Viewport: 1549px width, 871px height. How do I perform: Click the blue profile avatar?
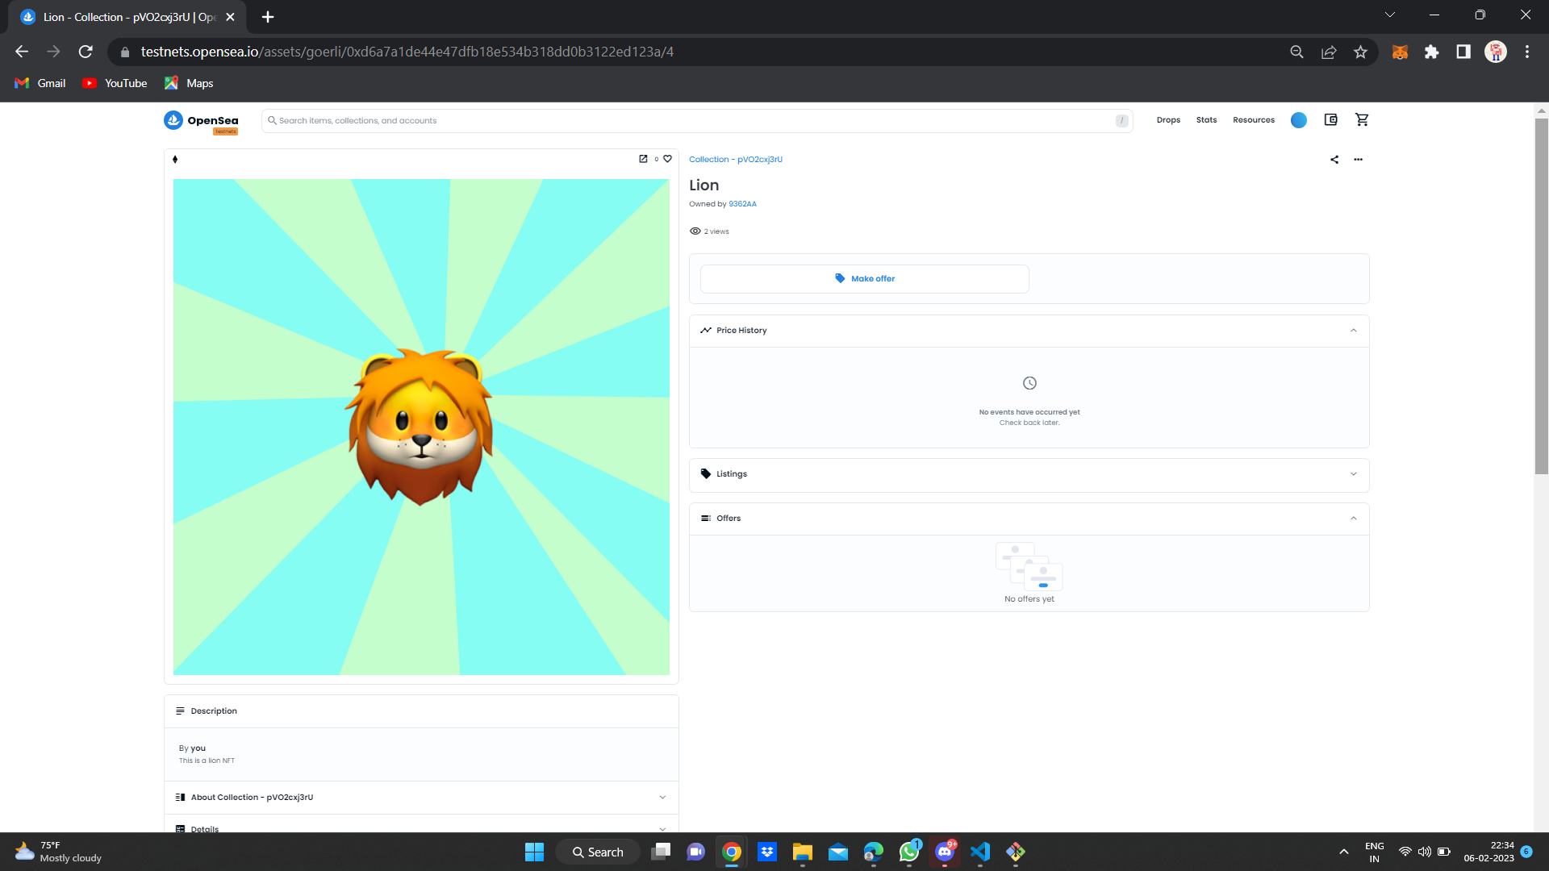click(1298, 120)
